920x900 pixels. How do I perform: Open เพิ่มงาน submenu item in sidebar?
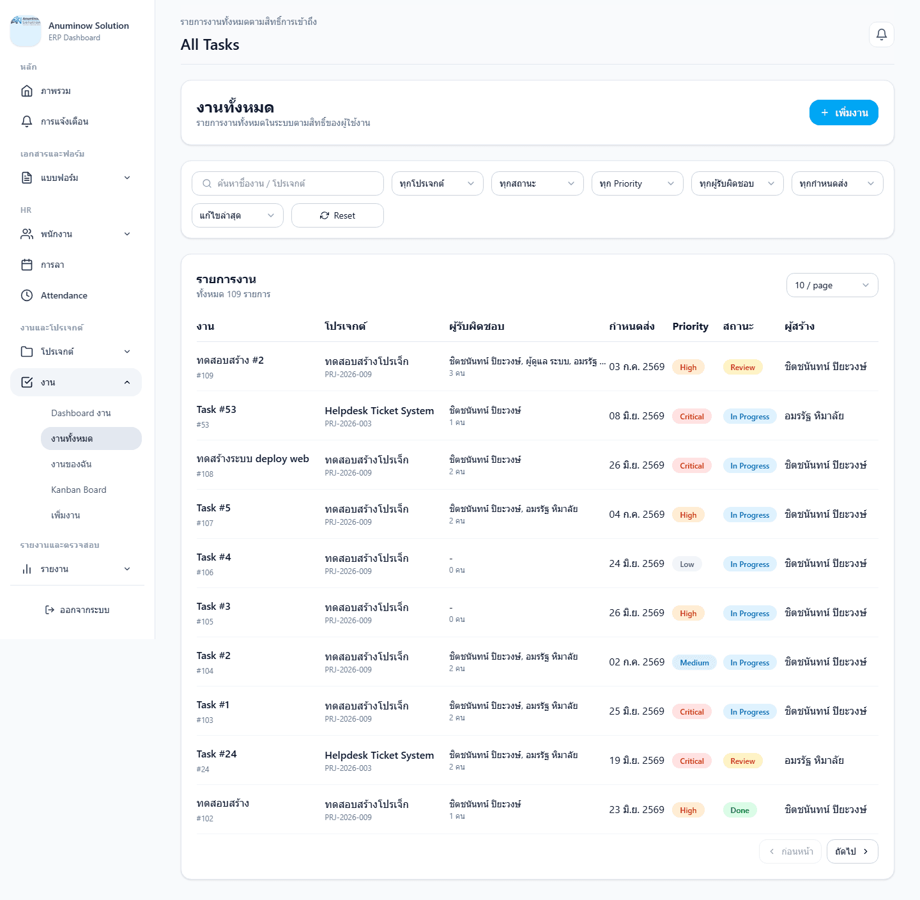click(x=91, y=515)
